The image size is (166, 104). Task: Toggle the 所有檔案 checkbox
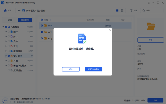pos(6,27)
